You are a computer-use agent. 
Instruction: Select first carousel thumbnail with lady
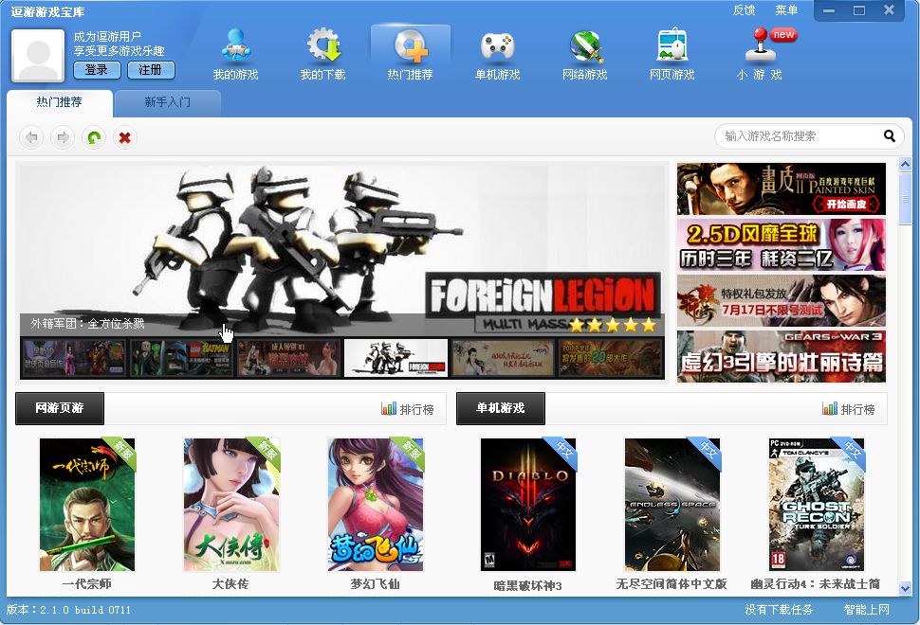click(74, 358)
